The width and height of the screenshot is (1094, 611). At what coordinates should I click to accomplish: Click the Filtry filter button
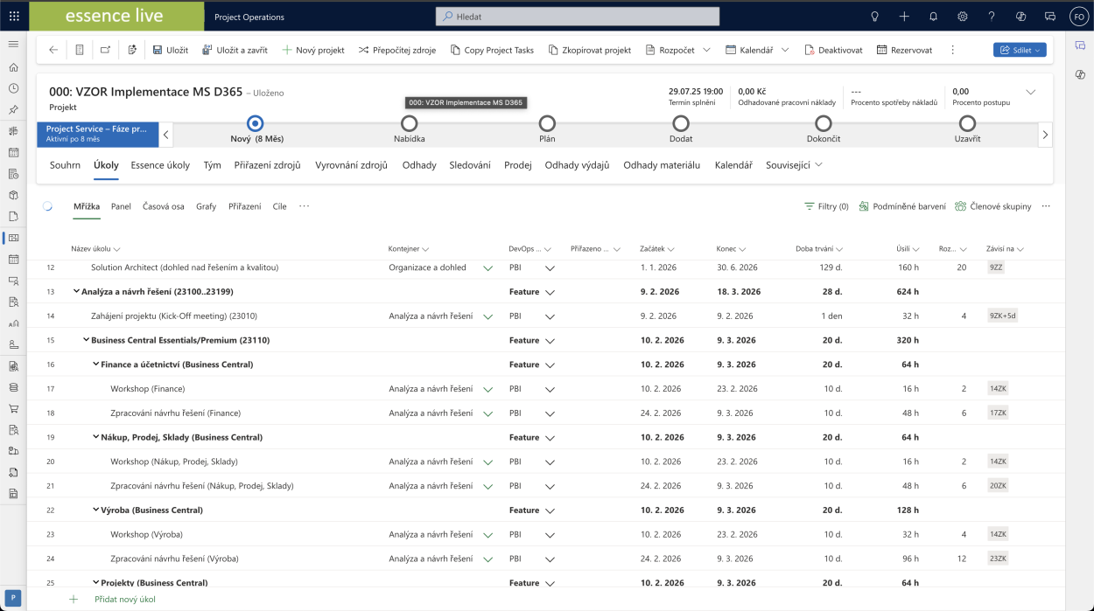point(826,206)
